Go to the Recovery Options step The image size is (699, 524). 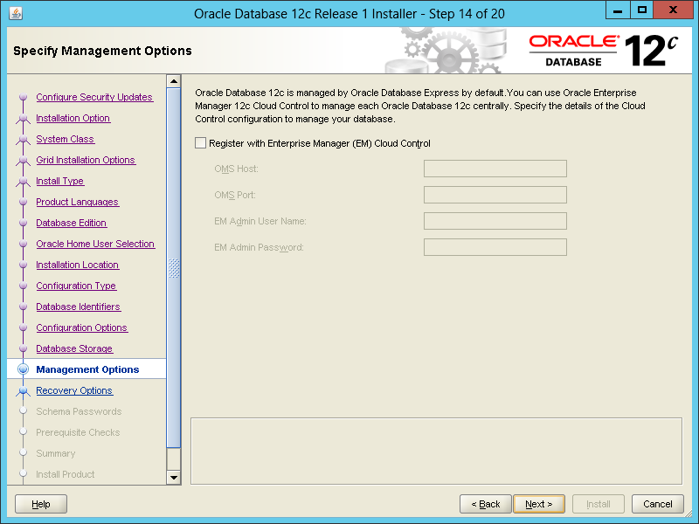[74, 390]
